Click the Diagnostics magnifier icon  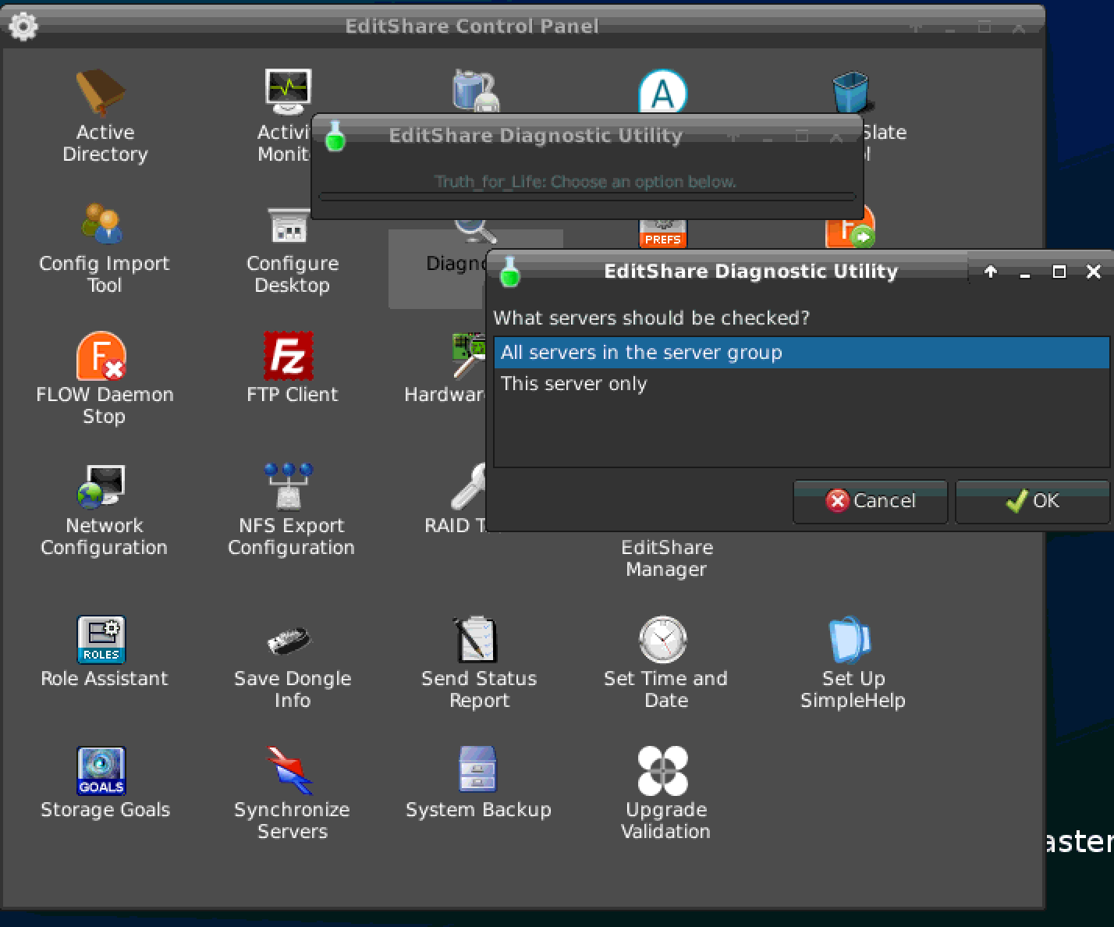[x=475, y=230]
